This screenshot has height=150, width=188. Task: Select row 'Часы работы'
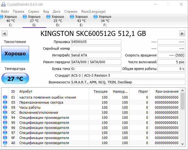pyautogui.click(x=91, y=107)
